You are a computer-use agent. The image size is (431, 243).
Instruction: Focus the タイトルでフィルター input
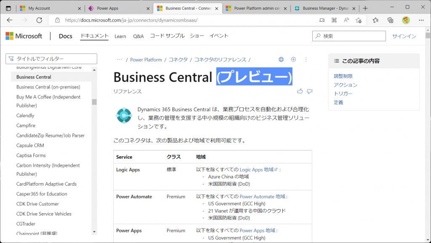51,59
